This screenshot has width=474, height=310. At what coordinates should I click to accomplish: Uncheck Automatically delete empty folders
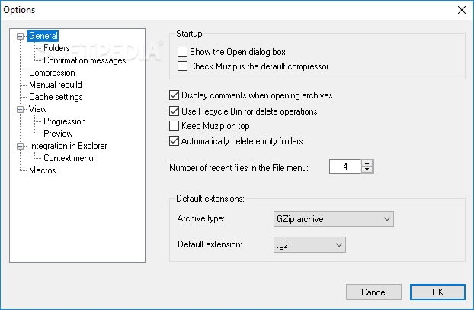(174, 141)
